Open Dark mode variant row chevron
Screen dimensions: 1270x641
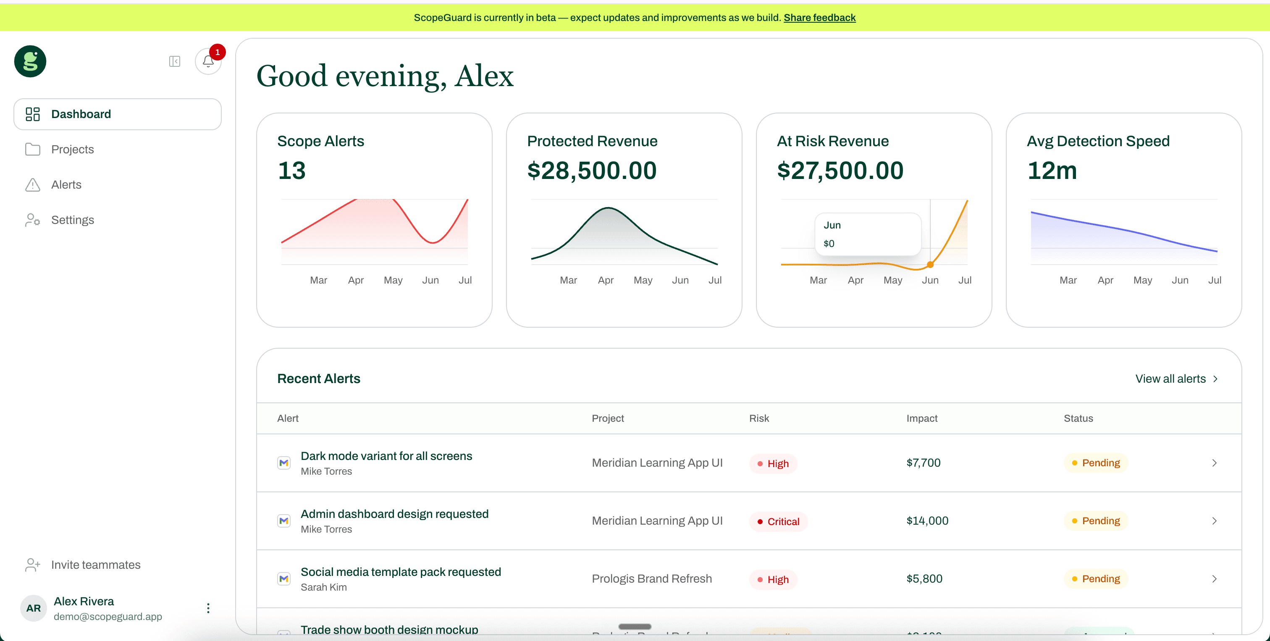[x=1215, y=463]
